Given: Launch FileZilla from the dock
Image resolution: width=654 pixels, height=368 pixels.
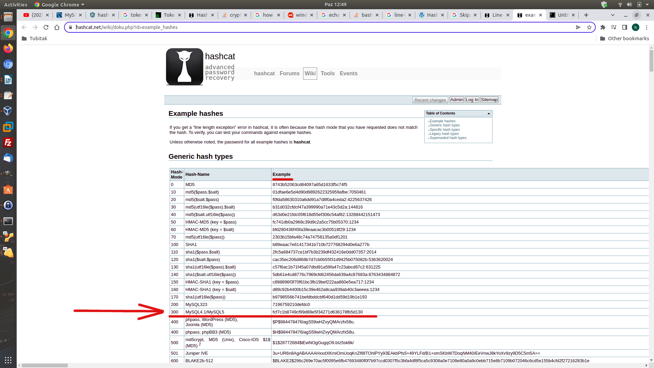Looking at the screenshot, I should pos(8,142).
